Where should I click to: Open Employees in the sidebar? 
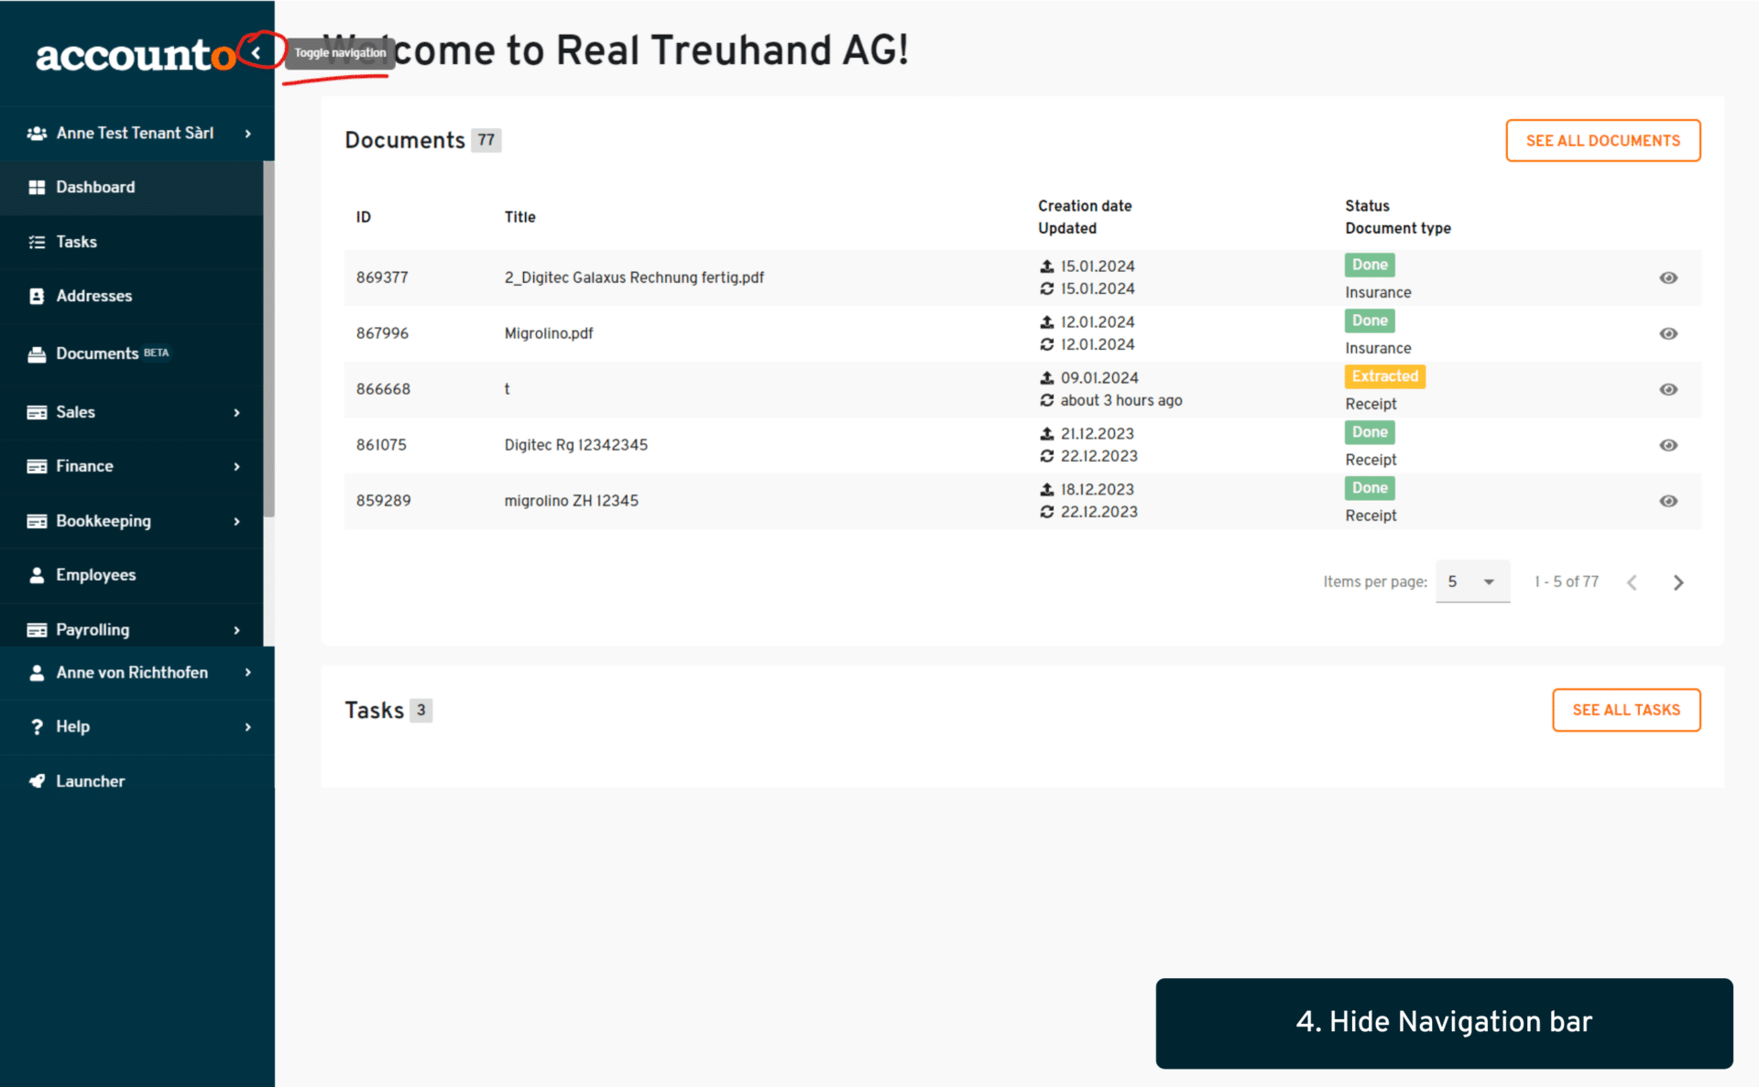132,576
